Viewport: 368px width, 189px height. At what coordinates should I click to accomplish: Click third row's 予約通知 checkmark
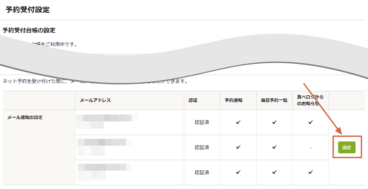tap(238, 172)
